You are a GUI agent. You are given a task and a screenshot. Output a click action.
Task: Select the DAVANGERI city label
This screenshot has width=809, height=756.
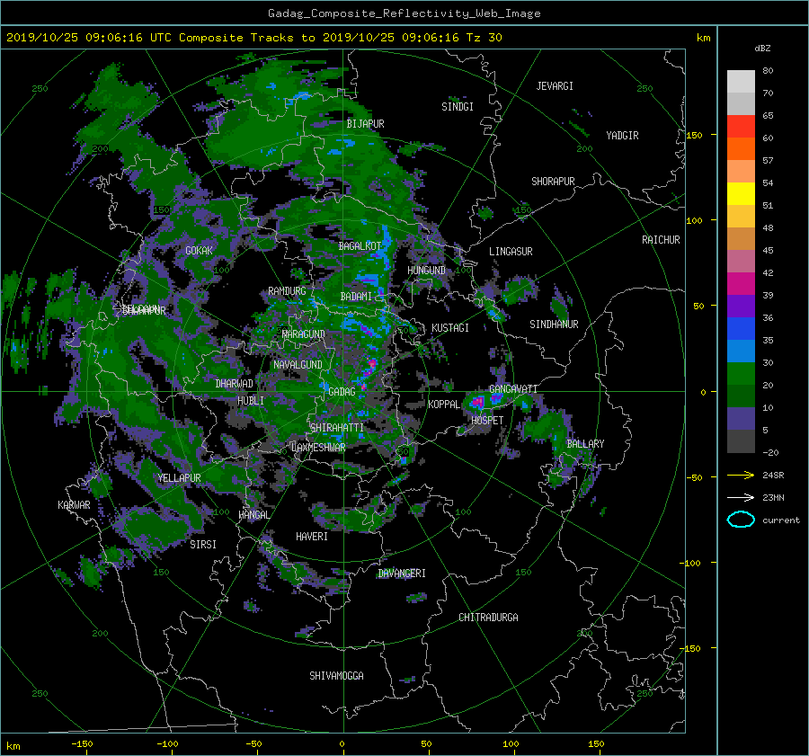coord(402,574)
